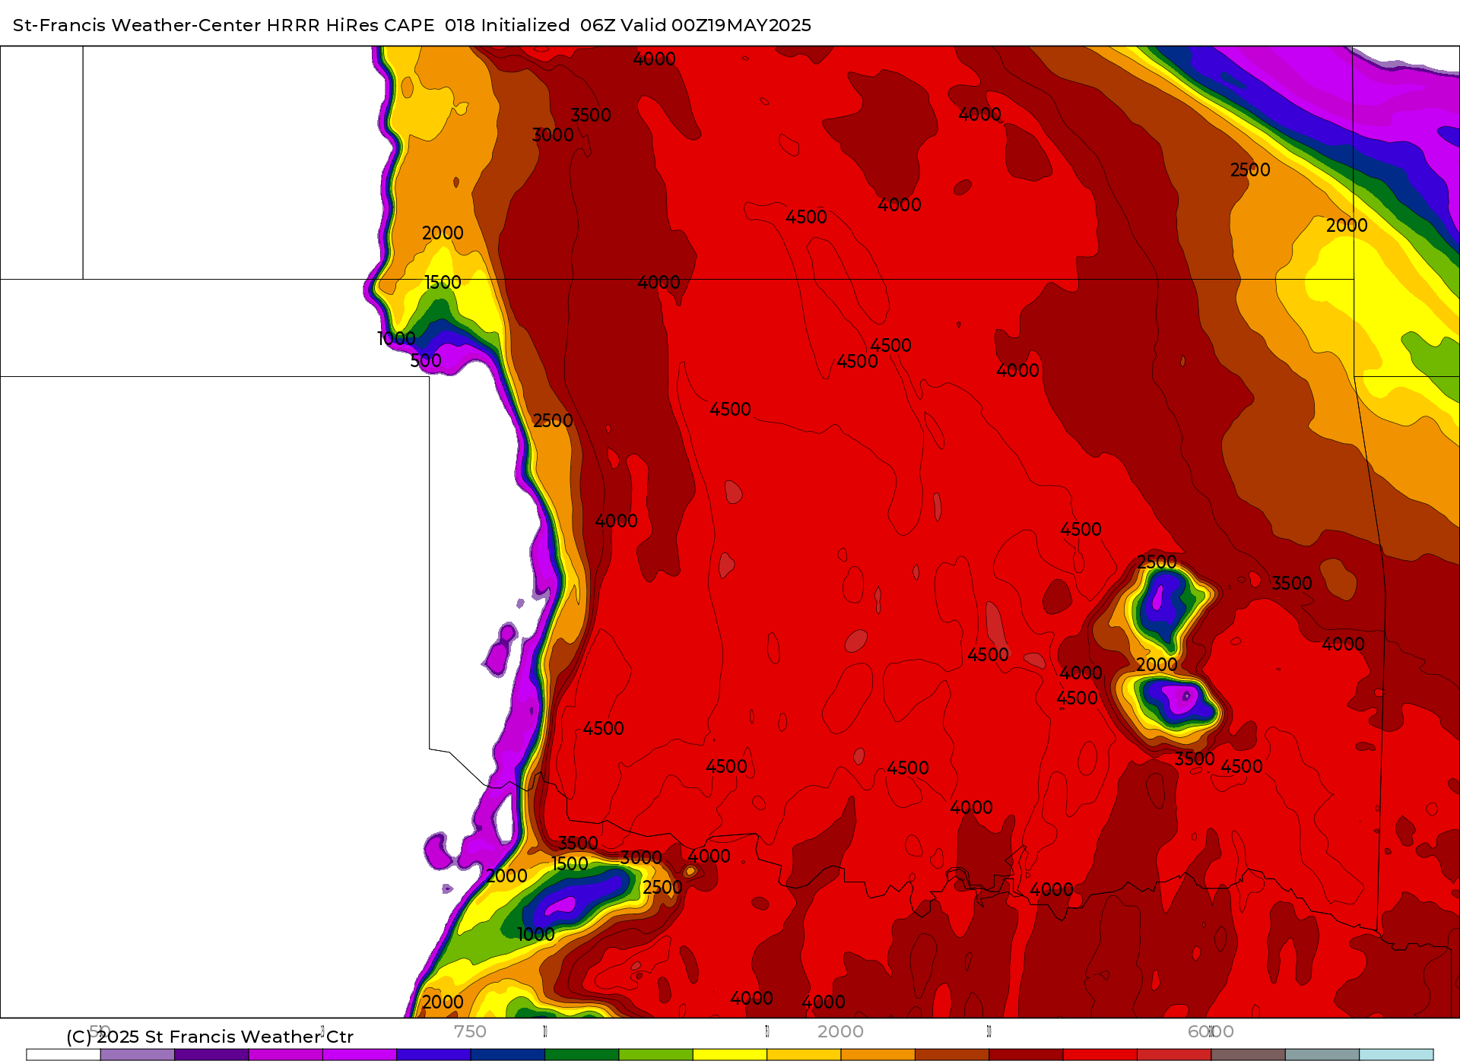The width and height of the screenshot is (1460, 1064).
Task: Choose the grayish-brown legend swatch
Action: click(1249, 1055)
